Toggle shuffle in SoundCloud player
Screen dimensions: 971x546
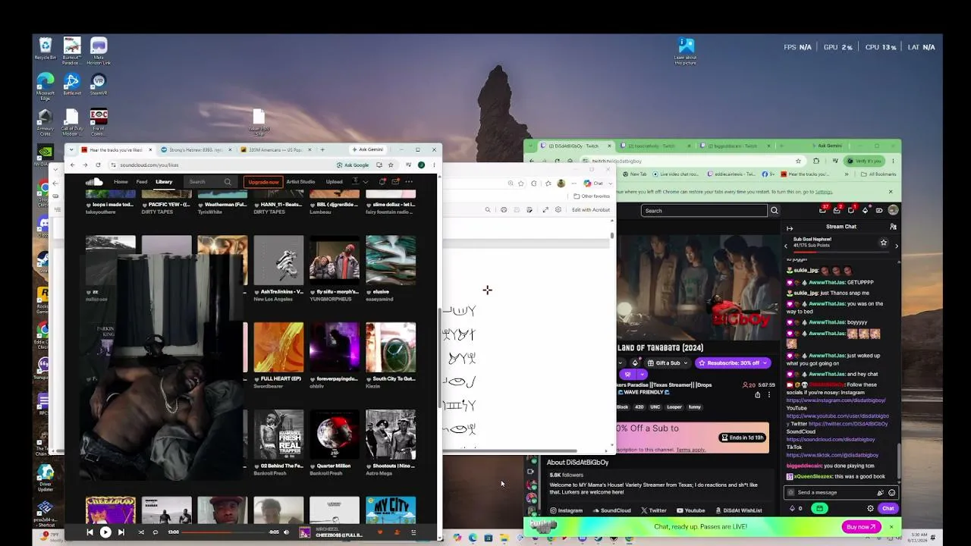pos(141,532)
